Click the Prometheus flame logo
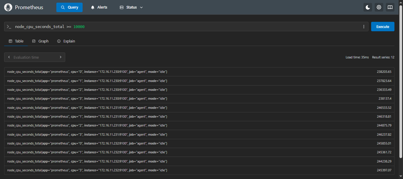 tap(8, 7)
